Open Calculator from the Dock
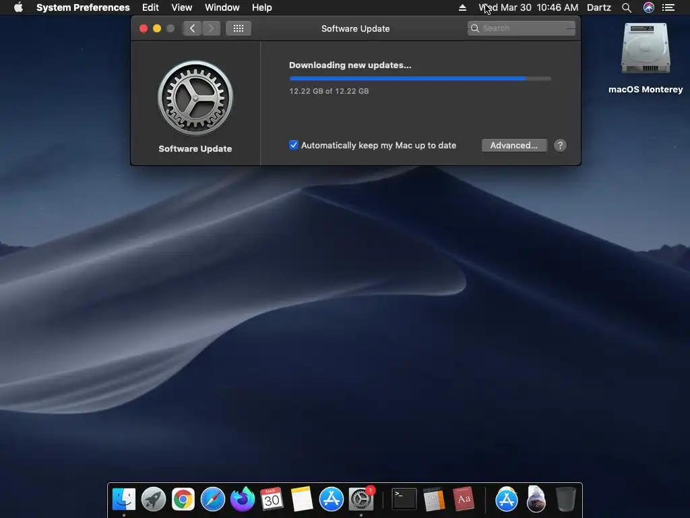The height and width of the screenshot is (518, 690). [434, 499]
